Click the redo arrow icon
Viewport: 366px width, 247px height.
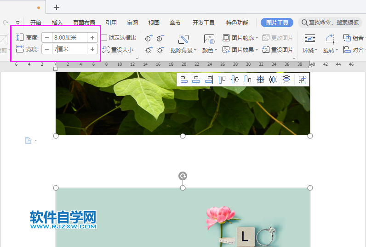(x=6, y=23)
